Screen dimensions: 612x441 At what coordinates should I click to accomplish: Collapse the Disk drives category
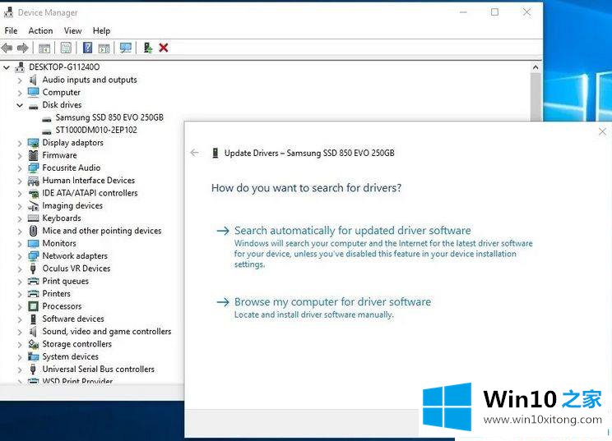click(x=20, y=105)
